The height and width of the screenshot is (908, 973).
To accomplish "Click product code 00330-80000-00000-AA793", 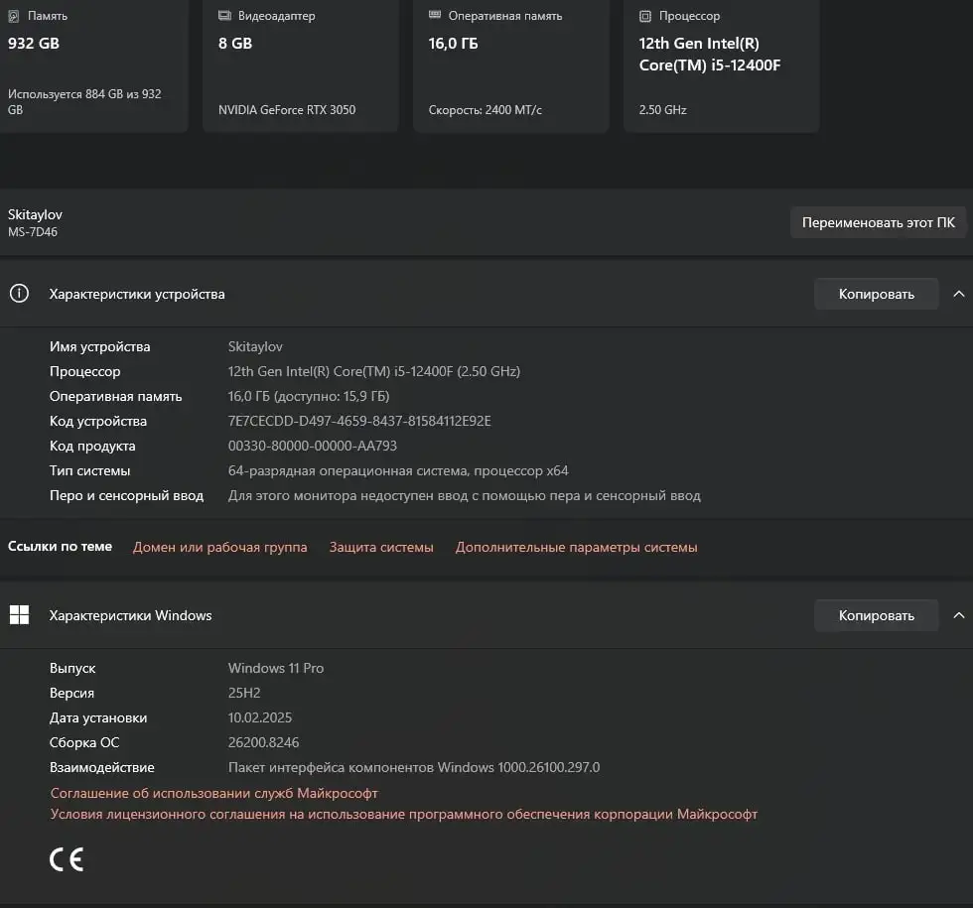I will [312, 446].
